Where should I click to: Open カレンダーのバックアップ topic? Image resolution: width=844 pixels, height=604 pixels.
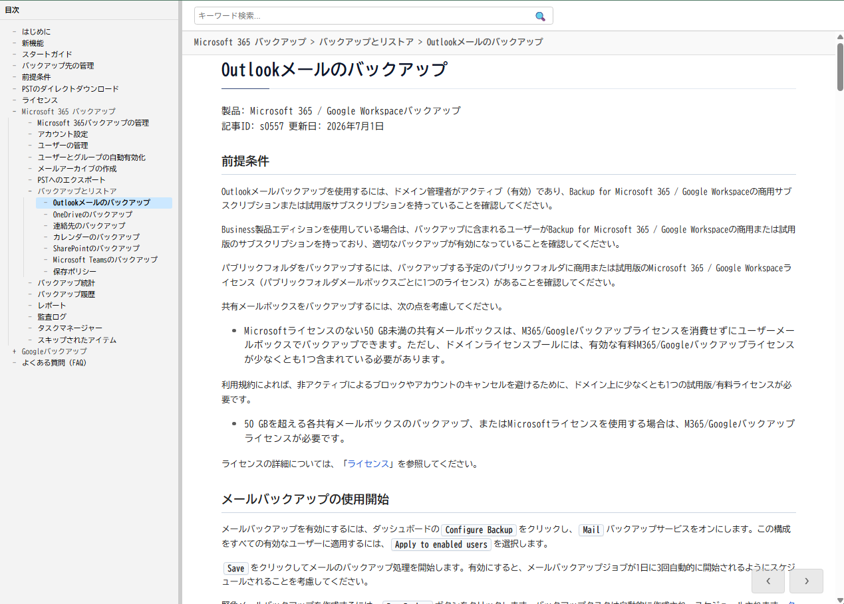(96, 237)
